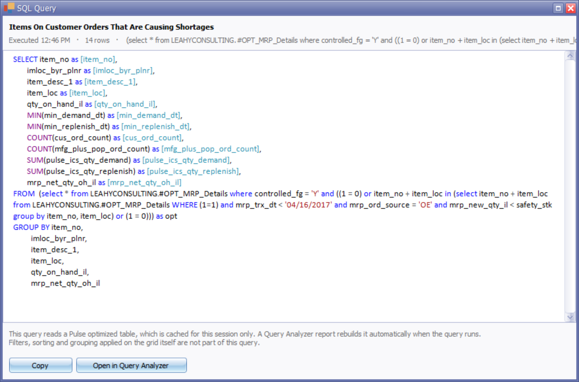Click 'MIN(min_replenish_dt)' in the query
The image size is (579, 382).
[68, 126]
